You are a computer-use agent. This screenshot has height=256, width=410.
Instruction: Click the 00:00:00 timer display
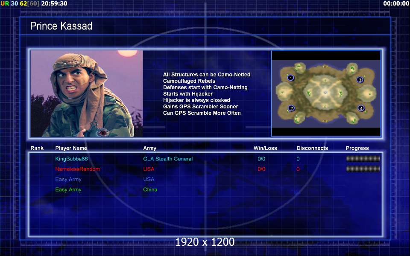(x=396, y=3)
